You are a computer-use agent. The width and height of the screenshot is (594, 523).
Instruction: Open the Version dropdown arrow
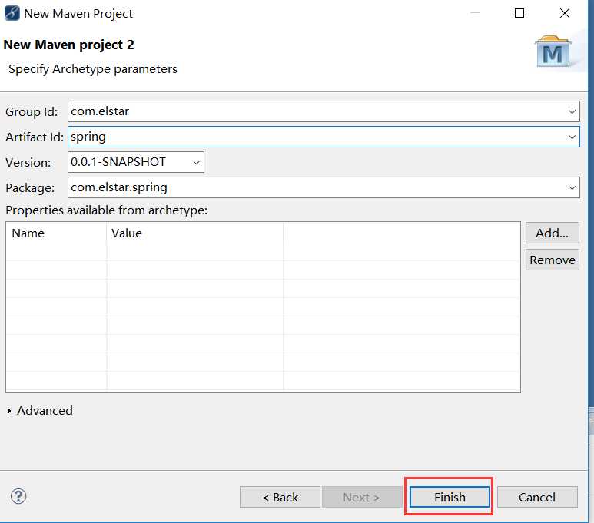[x=196, y=163]
